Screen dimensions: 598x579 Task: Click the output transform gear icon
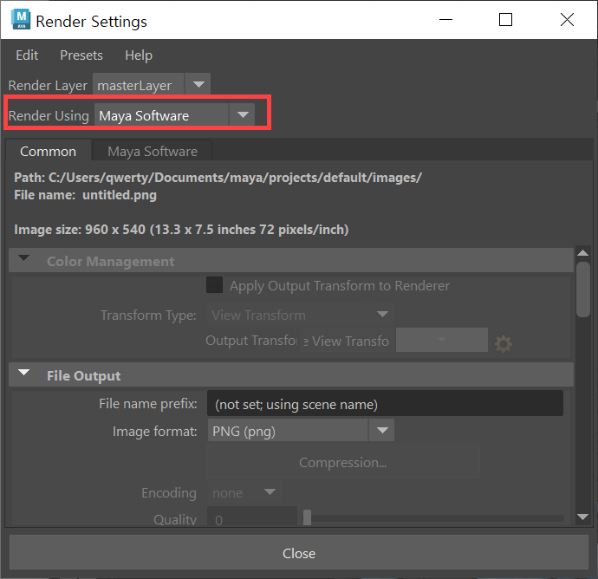point(503,343)
